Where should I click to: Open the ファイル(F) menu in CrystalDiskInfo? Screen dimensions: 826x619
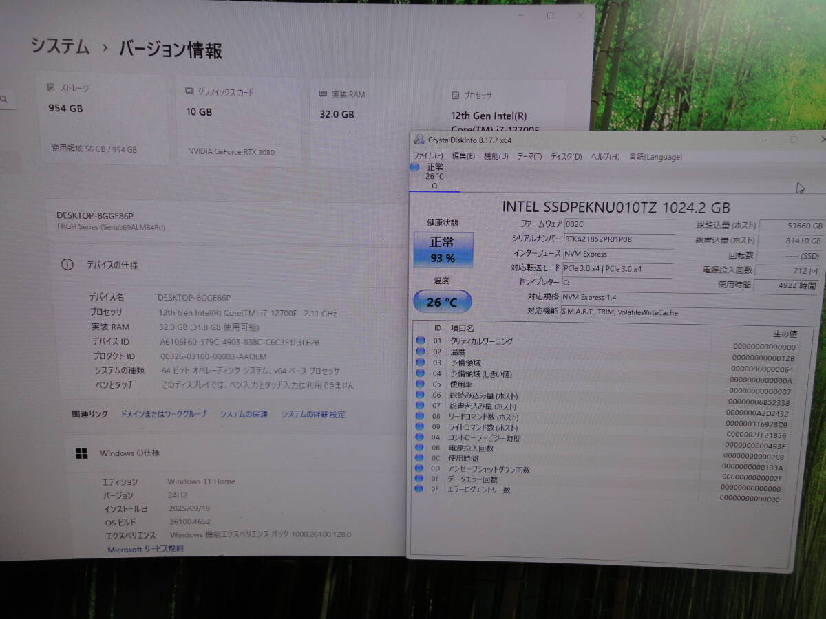(428, 156)
